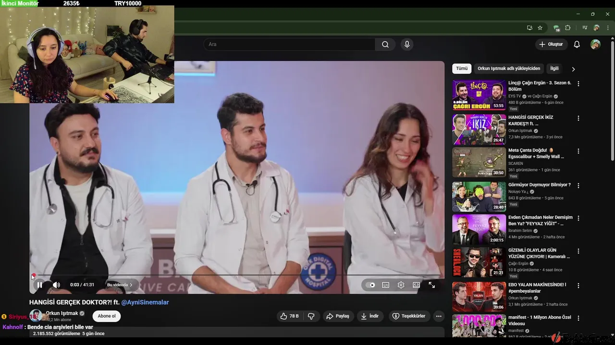The width and height of the screenshot is (615, 345).
Task: Open options menu for Meta Çanta video
Action: pos(578,151)
